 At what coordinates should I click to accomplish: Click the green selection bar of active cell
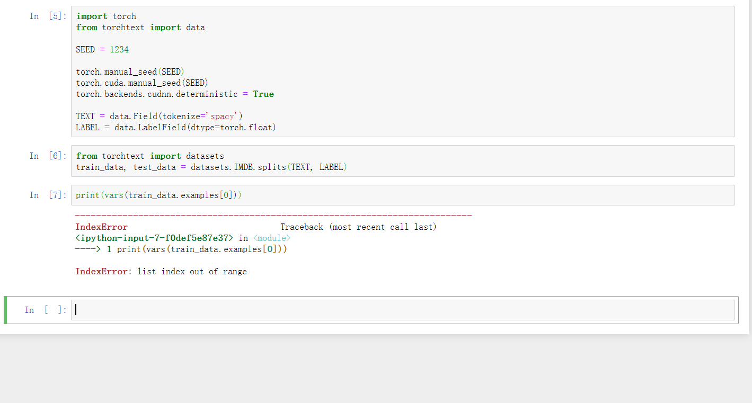click(x=5, y=310)
